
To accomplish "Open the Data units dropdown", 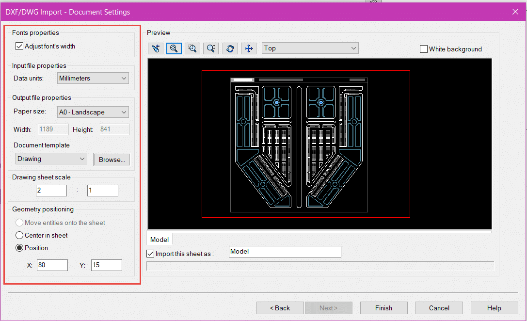I will (x=93, y=78).
